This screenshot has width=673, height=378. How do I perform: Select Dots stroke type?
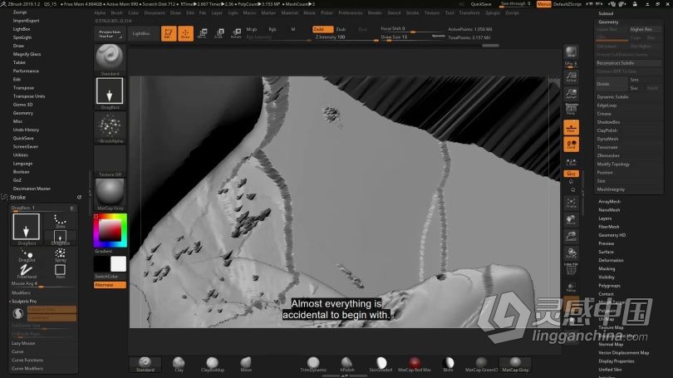(60, 221)
